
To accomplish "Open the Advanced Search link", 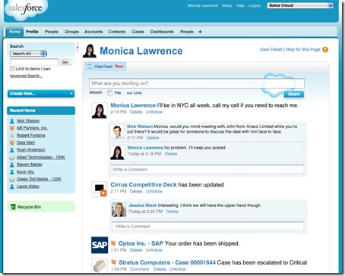I will pos(26,76).
